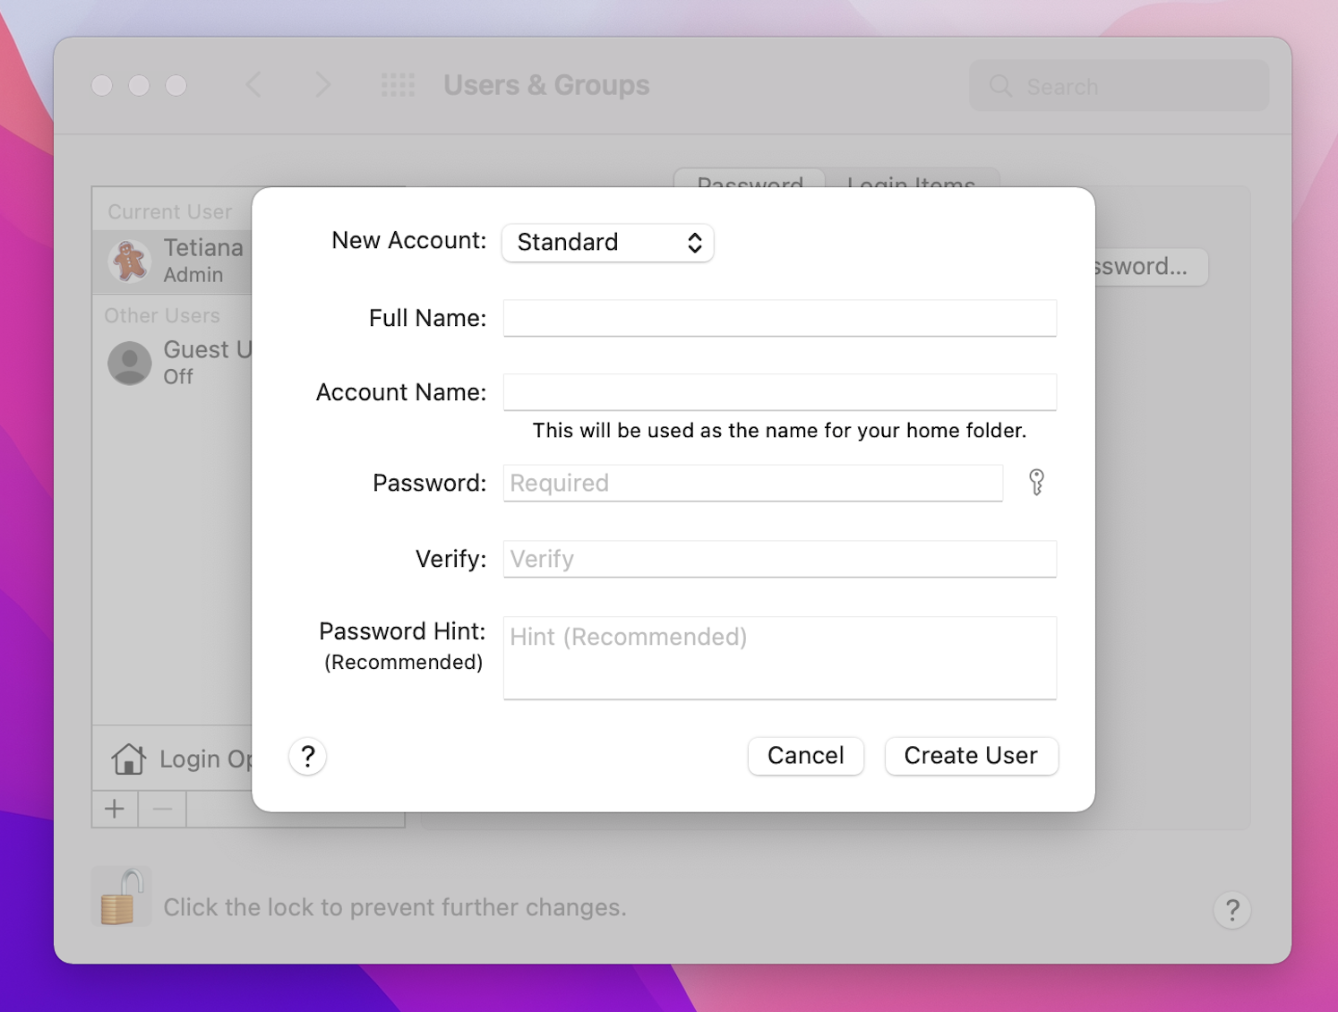Screen dimensions: 1338x1012
Task: Click the back navigation arrow
Action: pos(254,85)
